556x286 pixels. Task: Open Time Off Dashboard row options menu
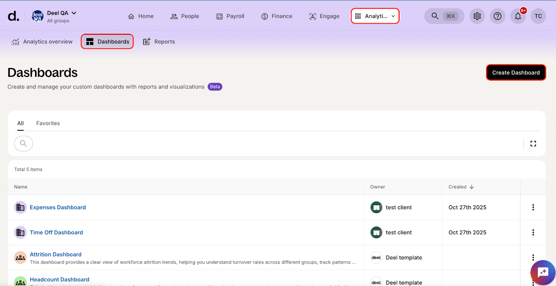pyautogui.click(x=533, y=232)
